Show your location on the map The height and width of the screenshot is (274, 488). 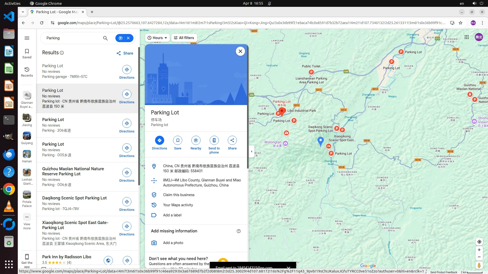pos(479,242)
